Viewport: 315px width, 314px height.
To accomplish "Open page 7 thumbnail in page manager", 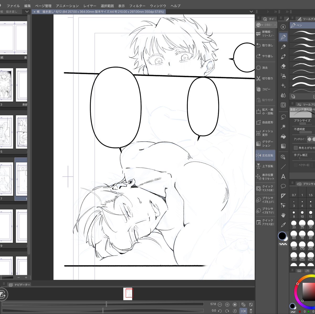I will pyautogui.click(x=6, y=179).
